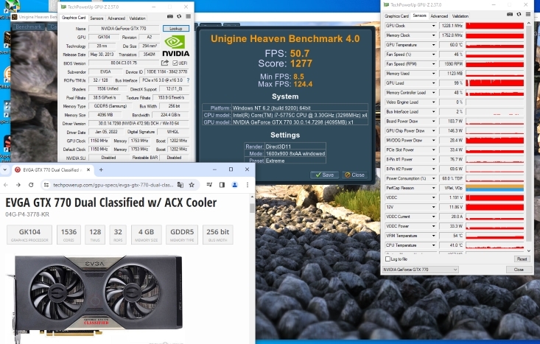This screenshot has height=344, width=540.
Task: Click the 256 bit bus width box
Action: 217,234
